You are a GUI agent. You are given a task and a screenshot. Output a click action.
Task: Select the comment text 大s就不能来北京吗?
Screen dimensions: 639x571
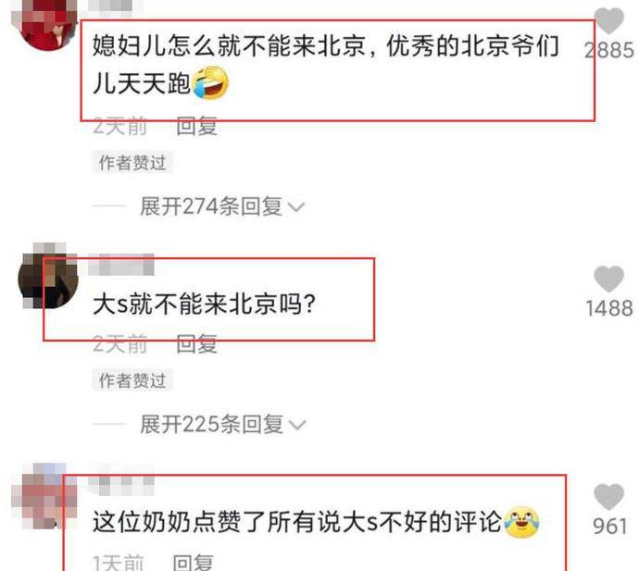(x=204, y=304)
